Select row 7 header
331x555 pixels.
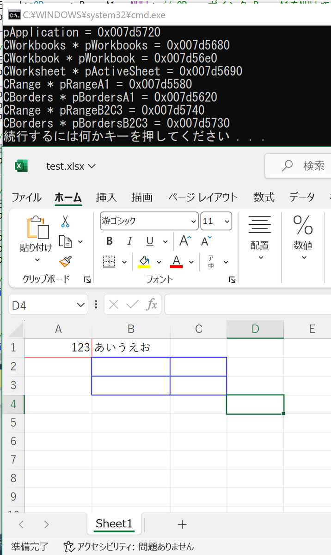[x=13, y=460]
